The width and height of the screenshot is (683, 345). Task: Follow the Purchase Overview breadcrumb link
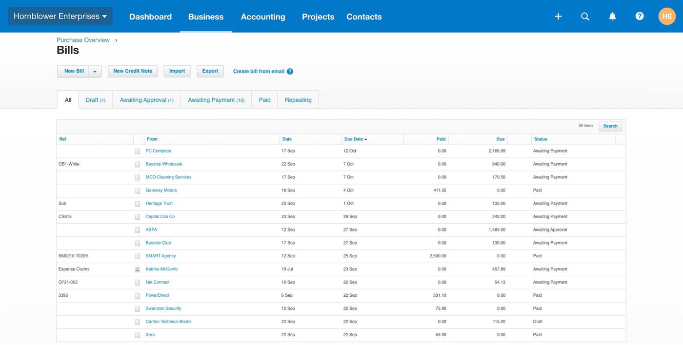[x=83, y=40]
